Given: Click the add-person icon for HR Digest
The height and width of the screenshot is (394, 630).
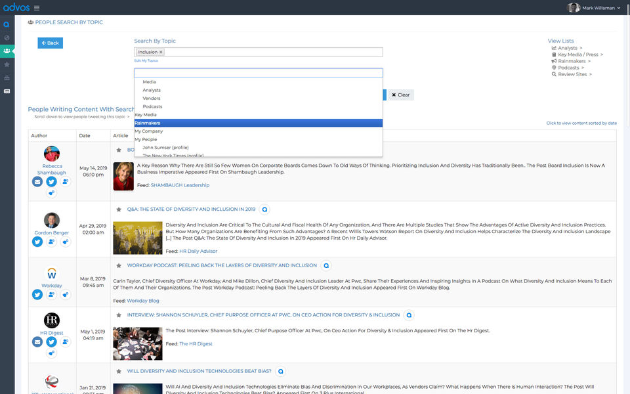Looking at the screenshot, I should (66, 342).
